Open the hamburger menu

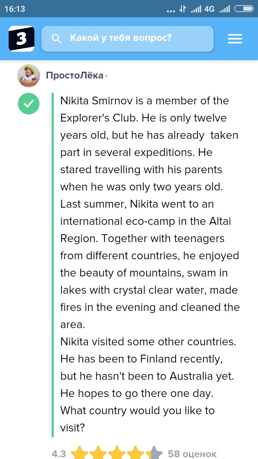pos(235,39)
